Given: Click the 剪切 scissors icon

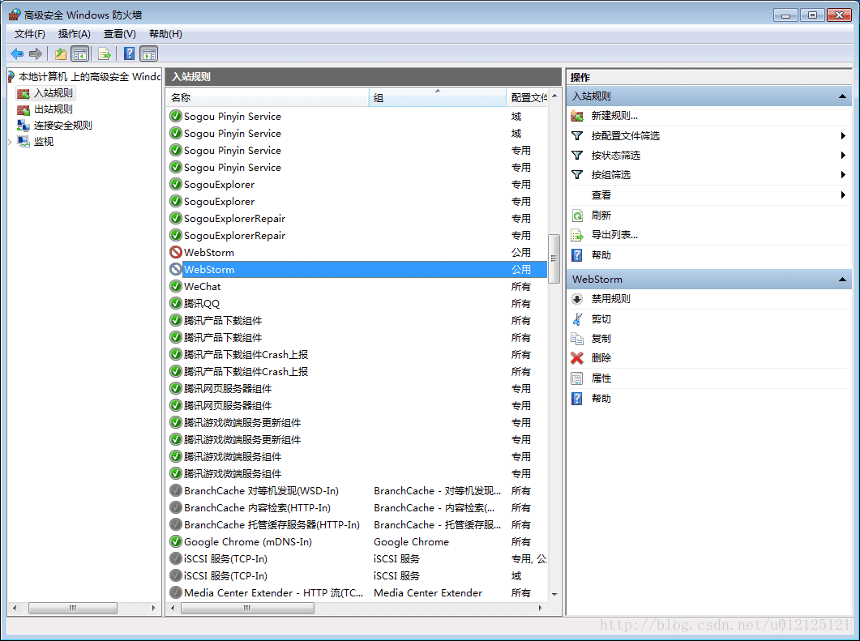Looking at the screenshot, I should (x=577, y=319).
